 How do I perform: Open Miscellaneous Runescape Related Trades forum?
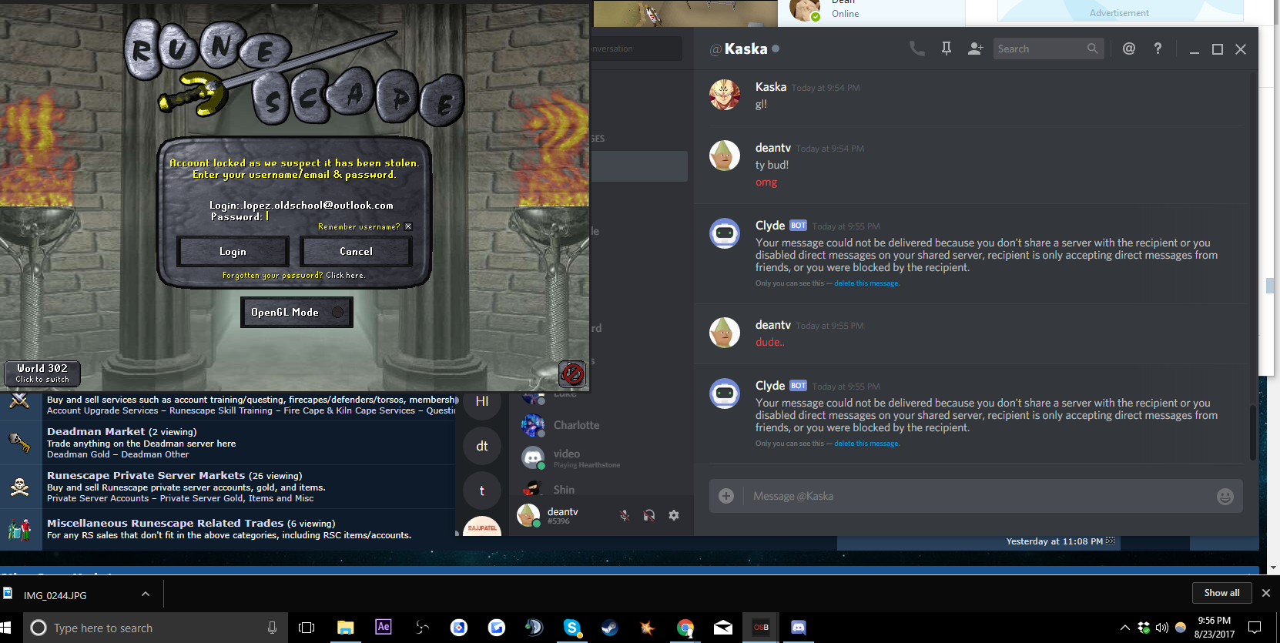(165, 523)
